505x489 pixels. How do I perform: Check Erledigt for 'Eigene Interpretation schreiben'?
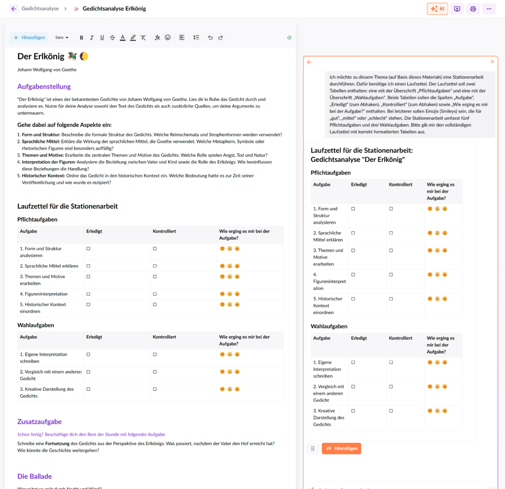coord(88,354)
